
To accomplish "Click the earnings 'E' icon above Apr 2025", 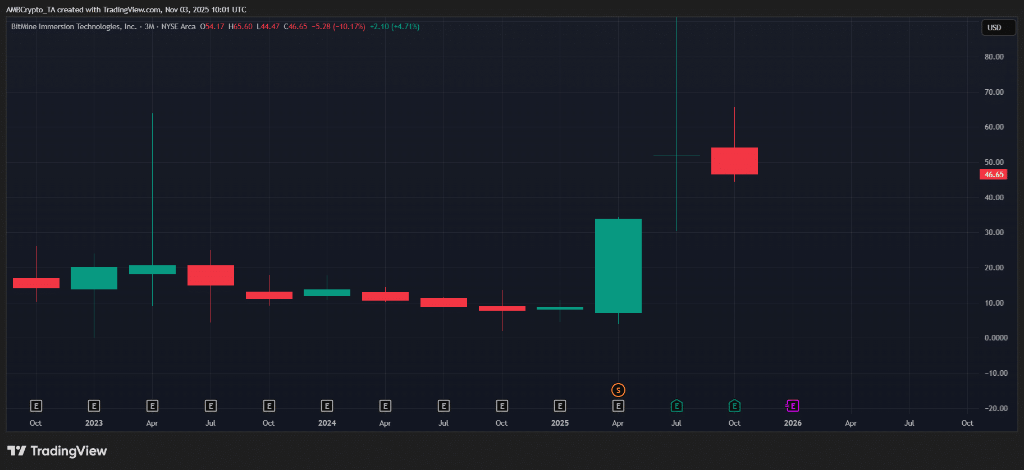I will 618,406.
